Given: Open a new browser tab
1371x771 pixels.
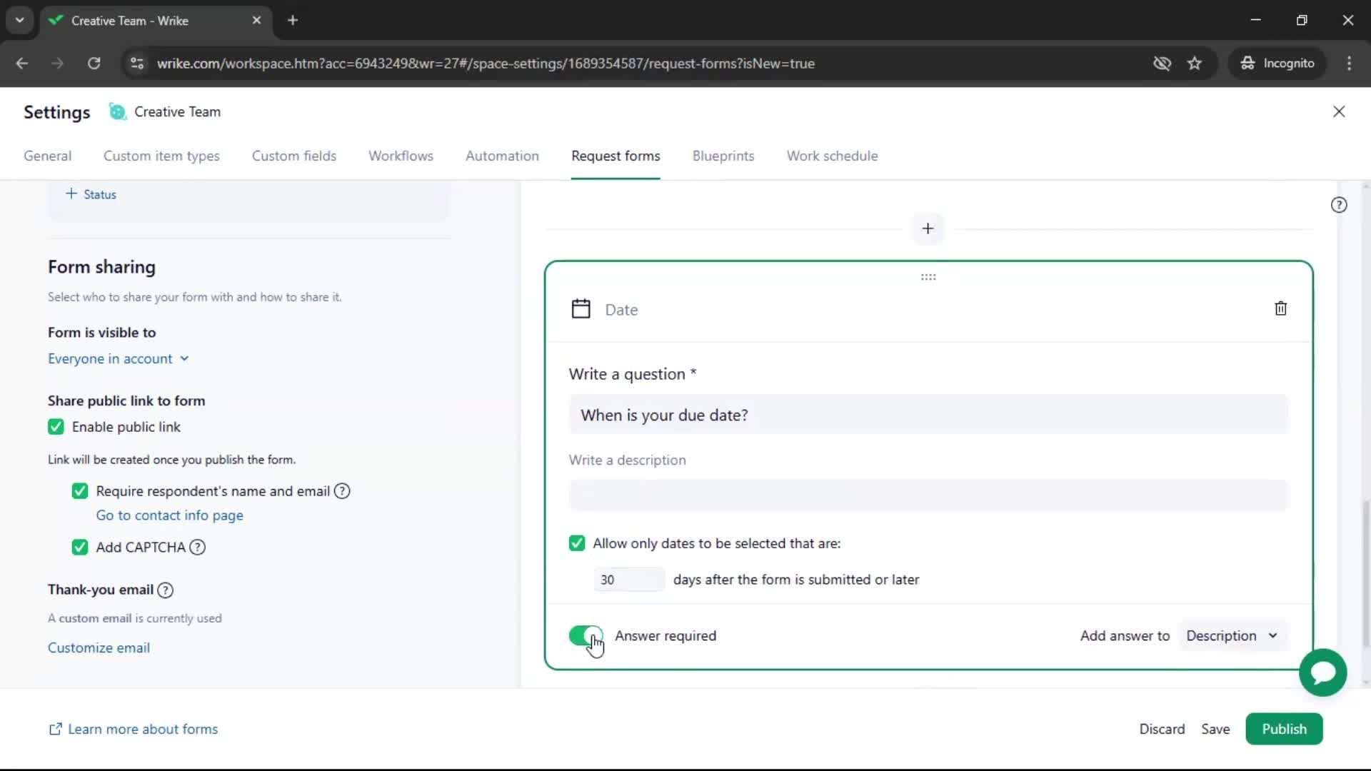Looking at the screenshot, I should (292, 21).
